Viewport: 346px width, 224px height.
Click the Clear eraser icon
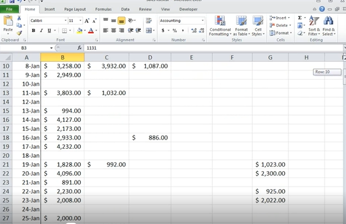tap(299, 33)
